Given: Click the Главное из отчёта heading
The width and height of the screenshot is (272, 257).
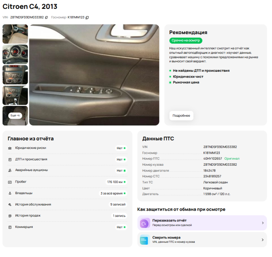Looking at the screenshot, I should click(31, 139).
